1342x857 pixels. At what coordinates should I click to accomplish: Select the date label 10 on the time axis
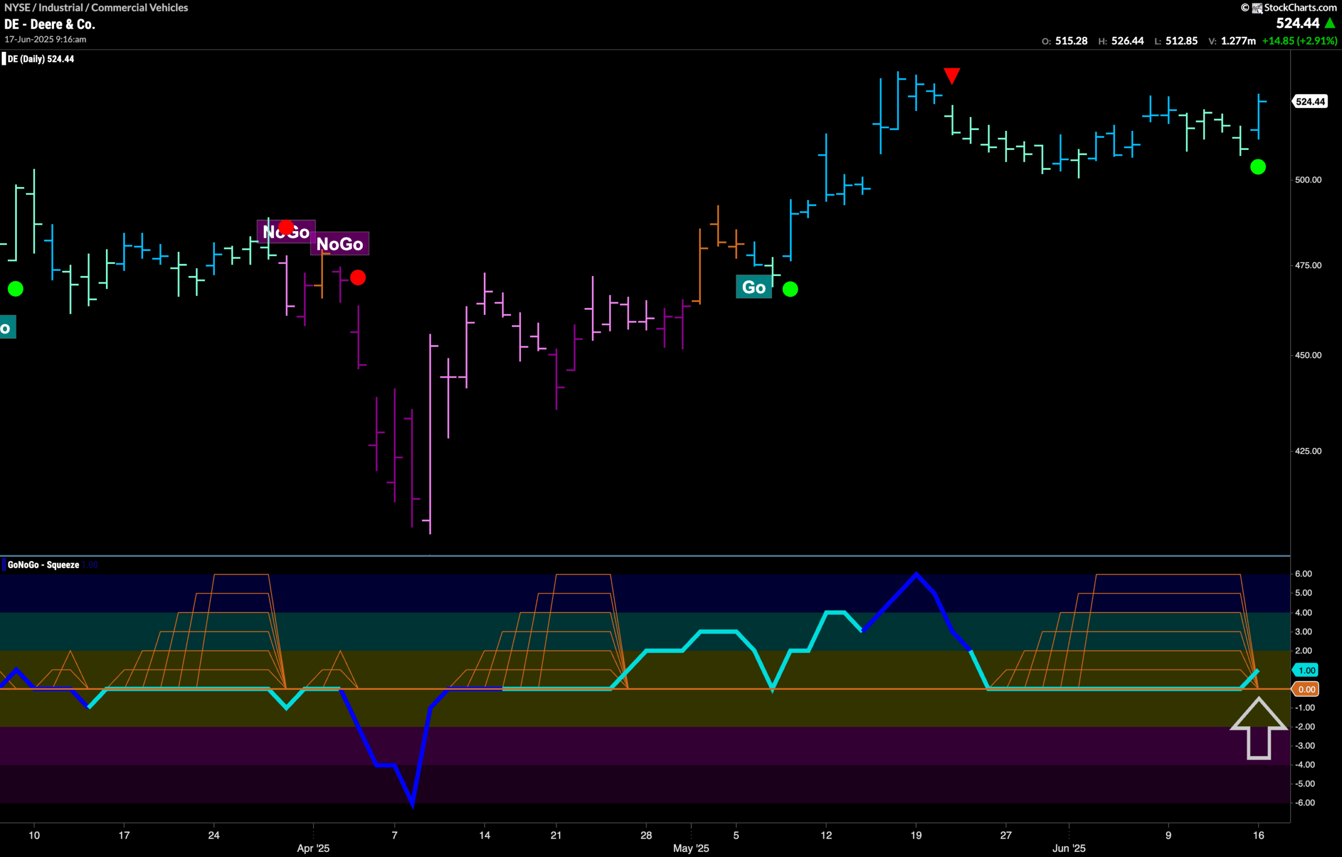click(34, 834)
